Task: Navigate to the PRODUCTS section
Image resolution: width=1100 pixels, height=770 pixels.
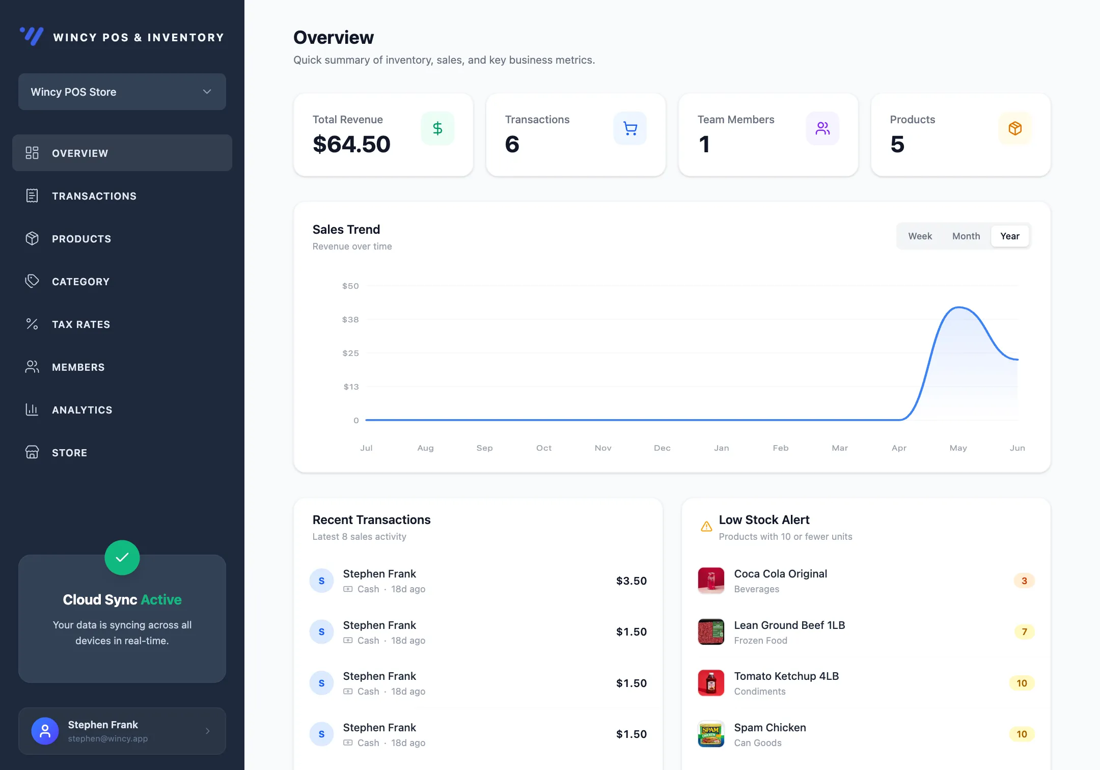Action: pyautogui.click(x=122, y=238)
